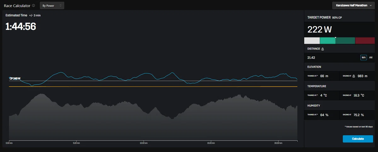Click the 20.00 km axis label
378x152 pixels.
pyautogui.click(x=278, y=143)
